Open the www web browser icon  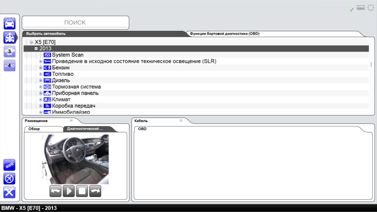pos(9,165)
